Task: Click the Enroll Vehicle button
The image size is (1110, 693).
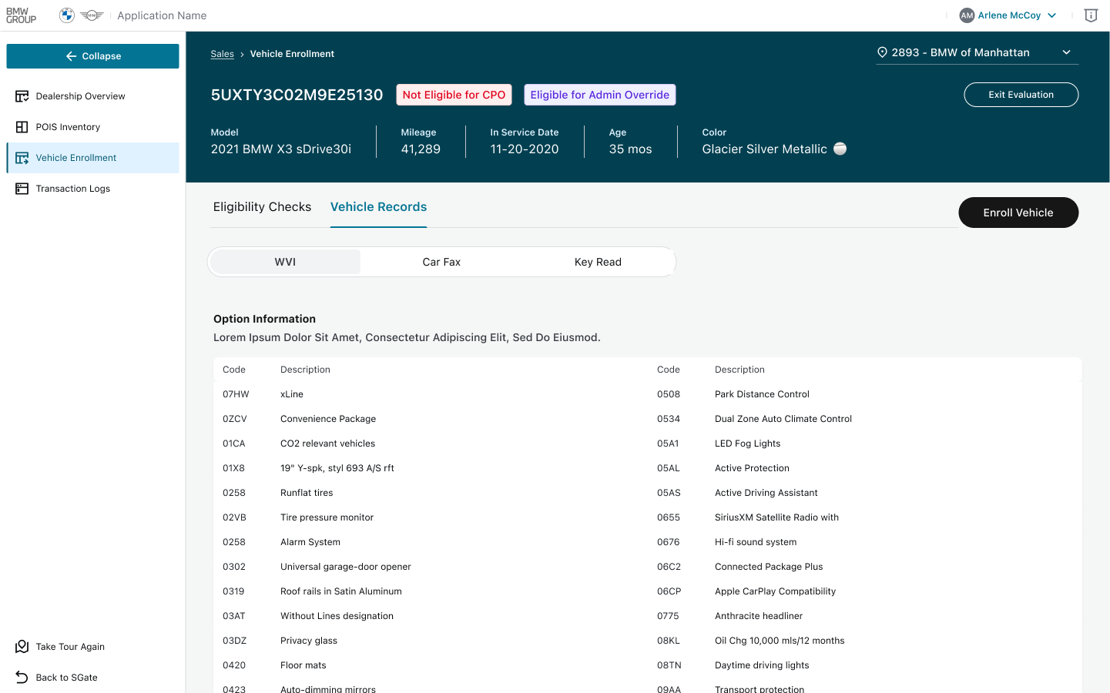Action: [1018, 213]
